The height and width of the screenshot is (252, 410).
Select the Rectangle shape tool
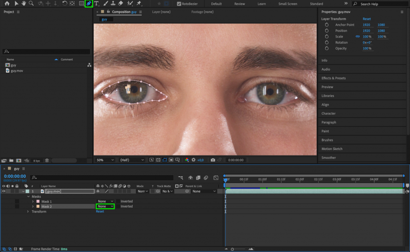tap(82, 3)
